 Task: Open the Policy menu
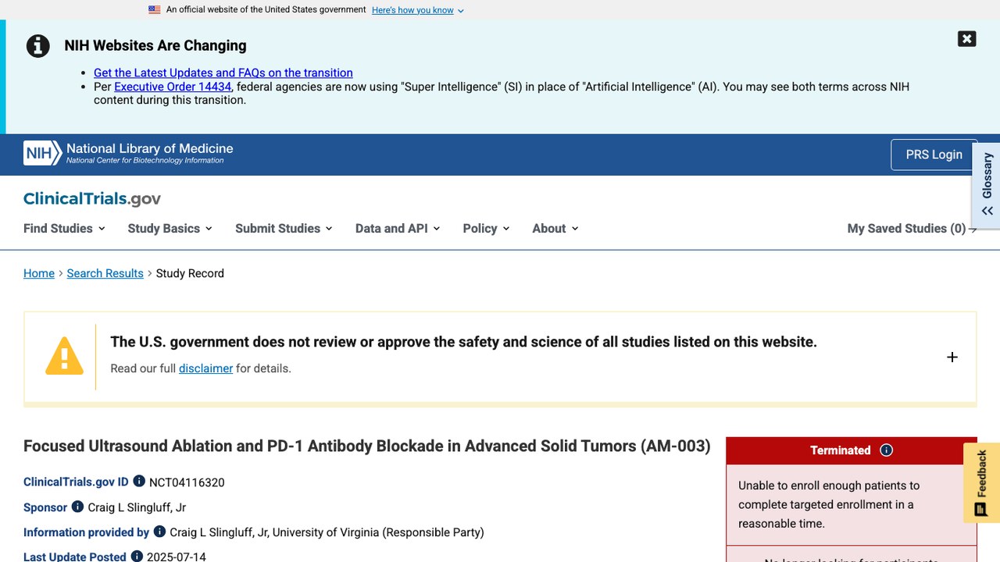click(486, 228)
